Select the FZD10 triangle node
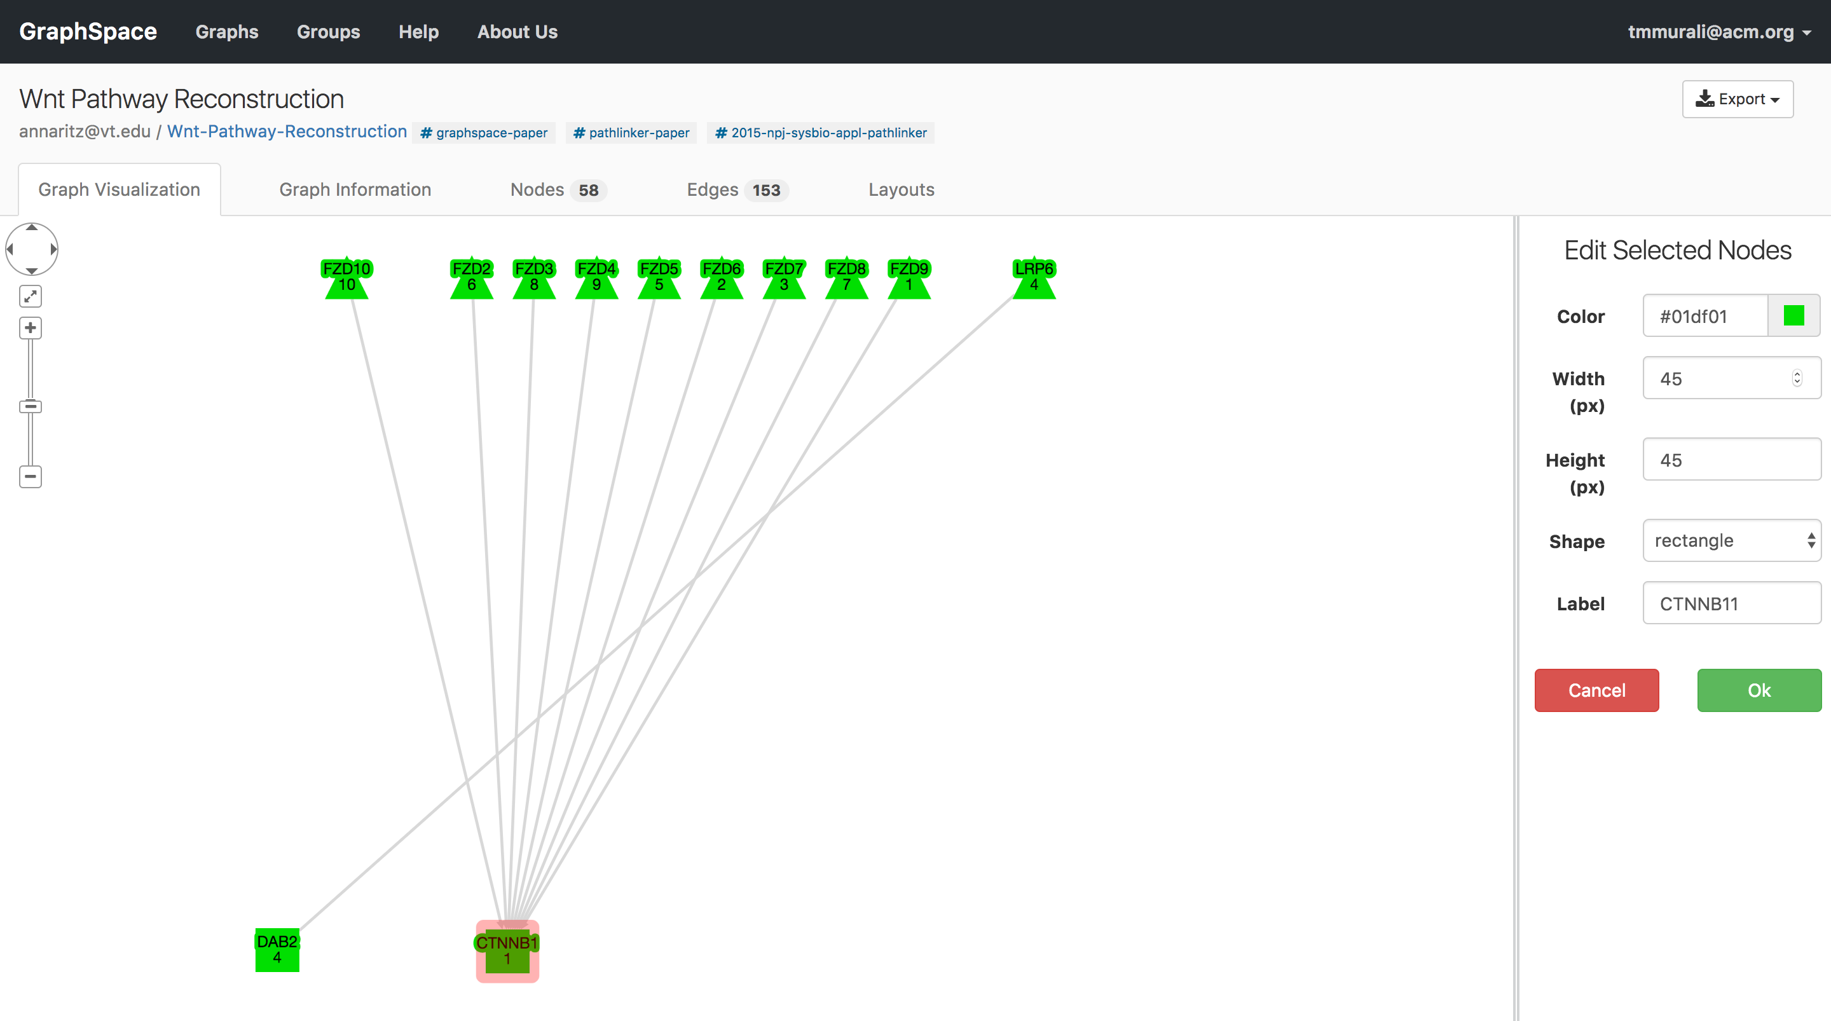 pyautogui.click(x=346, y=278)
